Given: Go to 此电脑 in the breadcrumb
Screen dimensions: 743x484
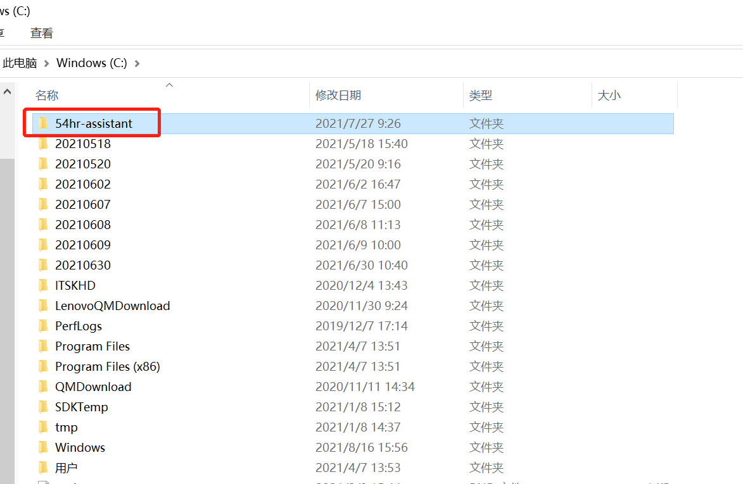Looking at the screenshot, I should (20, 63).
